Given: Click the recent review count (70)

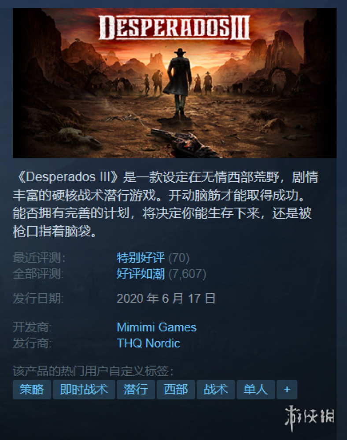Looking at the screenshot, I should 179,258.
